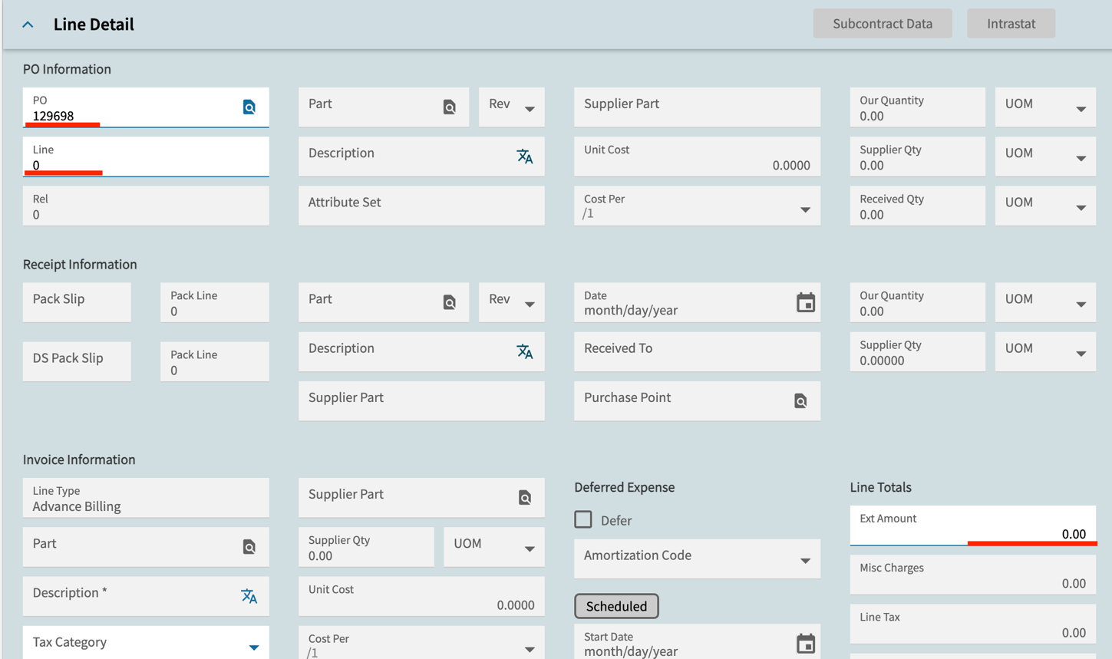The height and width of the screenshot is (659, 1112).
Task: Click Pack Line field beside DS Pack Slip
Action: point(215,361)
